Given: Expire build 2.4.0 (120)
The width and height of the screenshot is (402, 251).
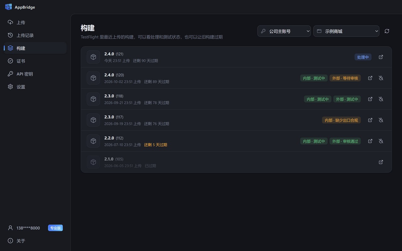Looking at the screenshot, I should [x=381, y=78].
